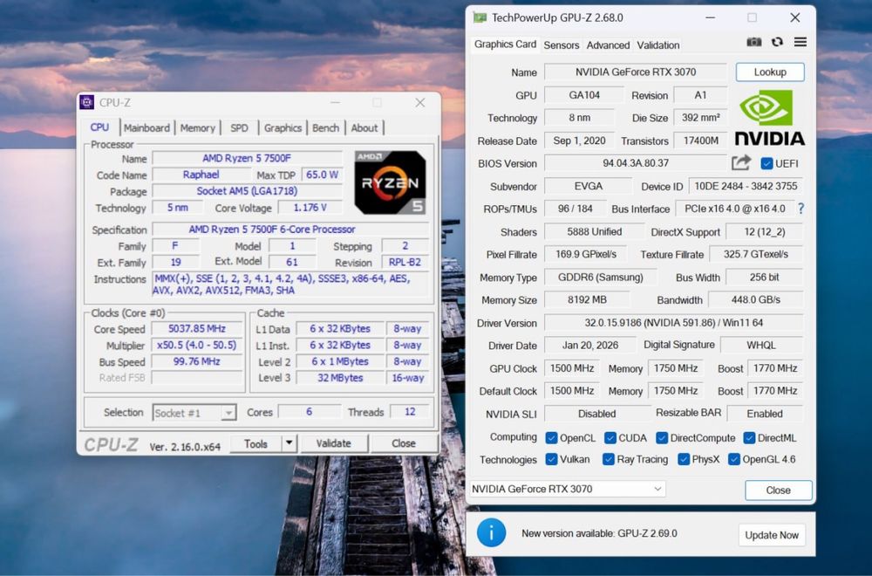Toggle the DirectCompute checkbox
872x576 pixels.
[662, 438]
